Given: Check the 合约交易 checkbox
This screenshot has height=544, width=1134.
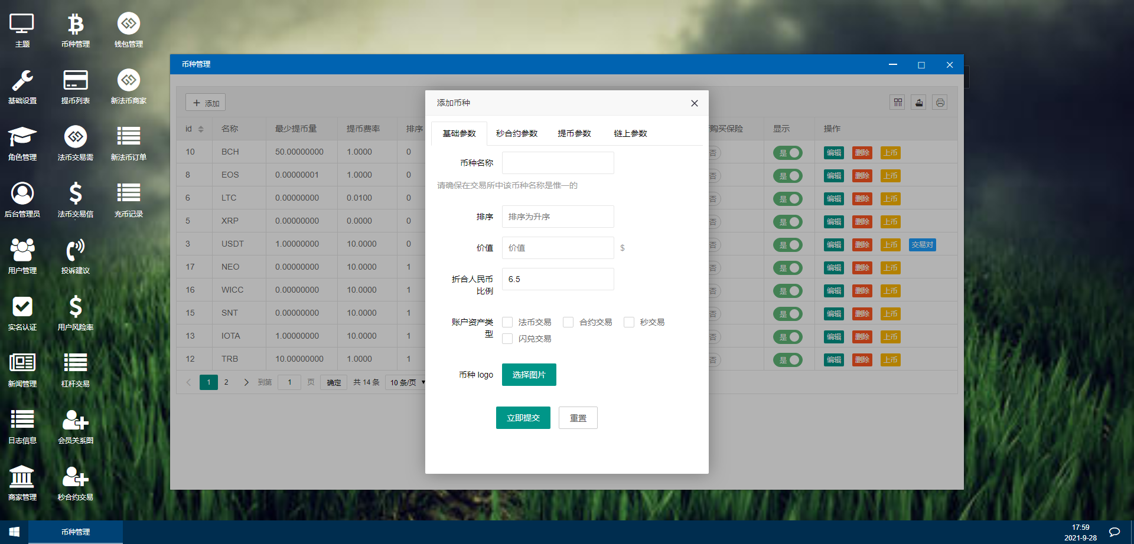Looking at the screenshot, I should coord(568,322).
